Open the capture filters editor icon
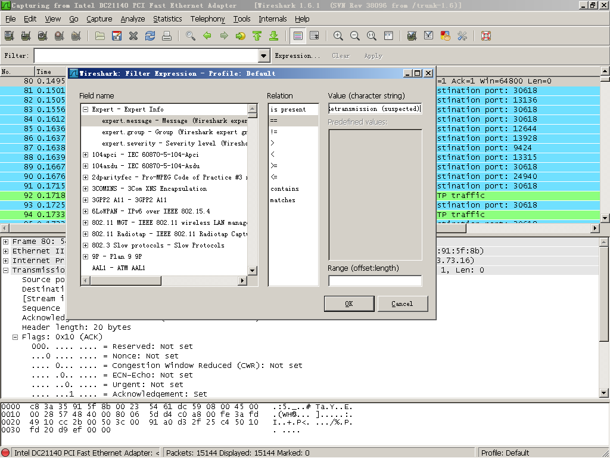The image size is (610, 458). pos(412,36)
